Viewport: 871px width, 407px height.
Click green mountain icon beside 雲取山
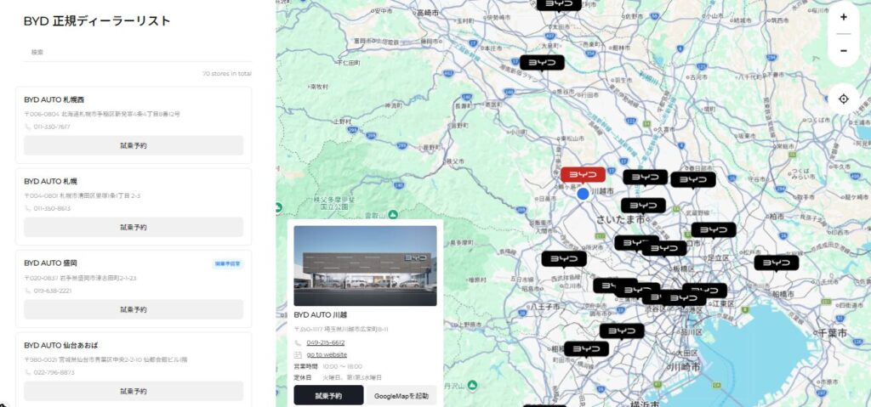coord(393,214)
